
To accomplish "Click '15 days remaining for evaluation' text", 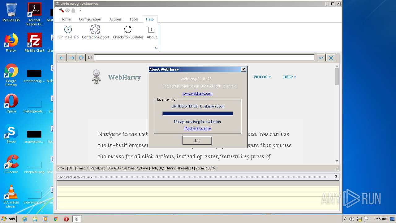I will (x=197, y=122).
